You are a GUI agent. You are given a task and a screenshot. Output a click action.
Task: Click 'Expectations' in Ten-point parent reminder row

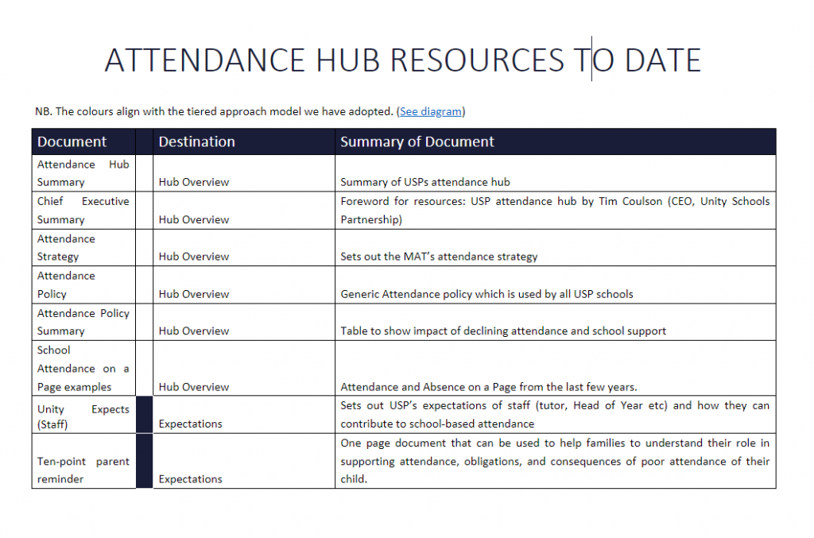[191, 479]
